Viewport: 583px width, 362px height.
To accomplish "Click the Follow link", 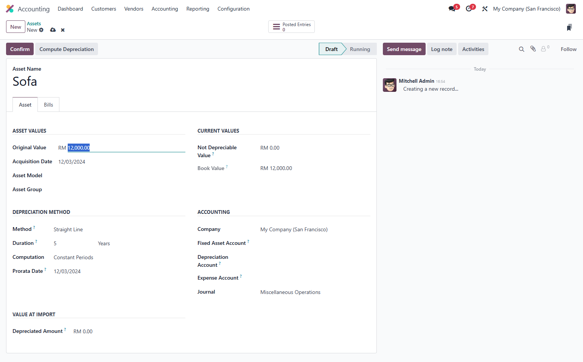I will (x=569, y=49).
